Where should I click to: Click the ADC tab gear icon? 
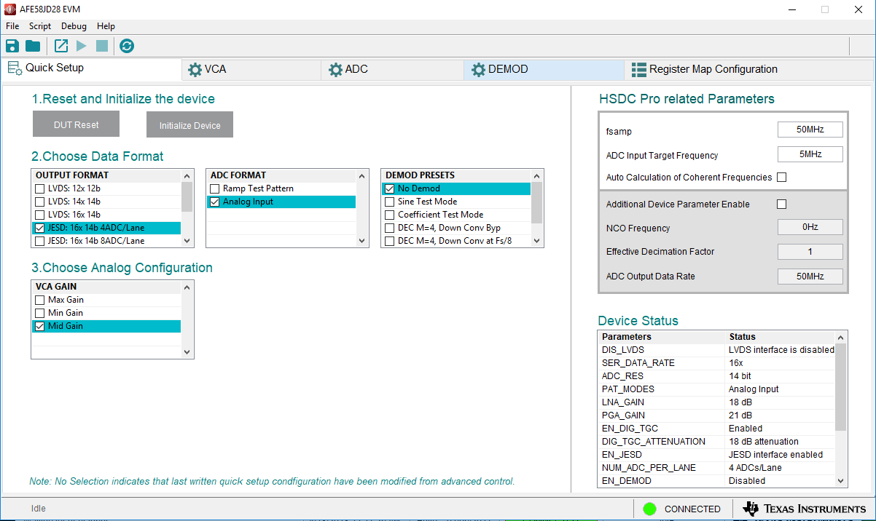point(335,70)
